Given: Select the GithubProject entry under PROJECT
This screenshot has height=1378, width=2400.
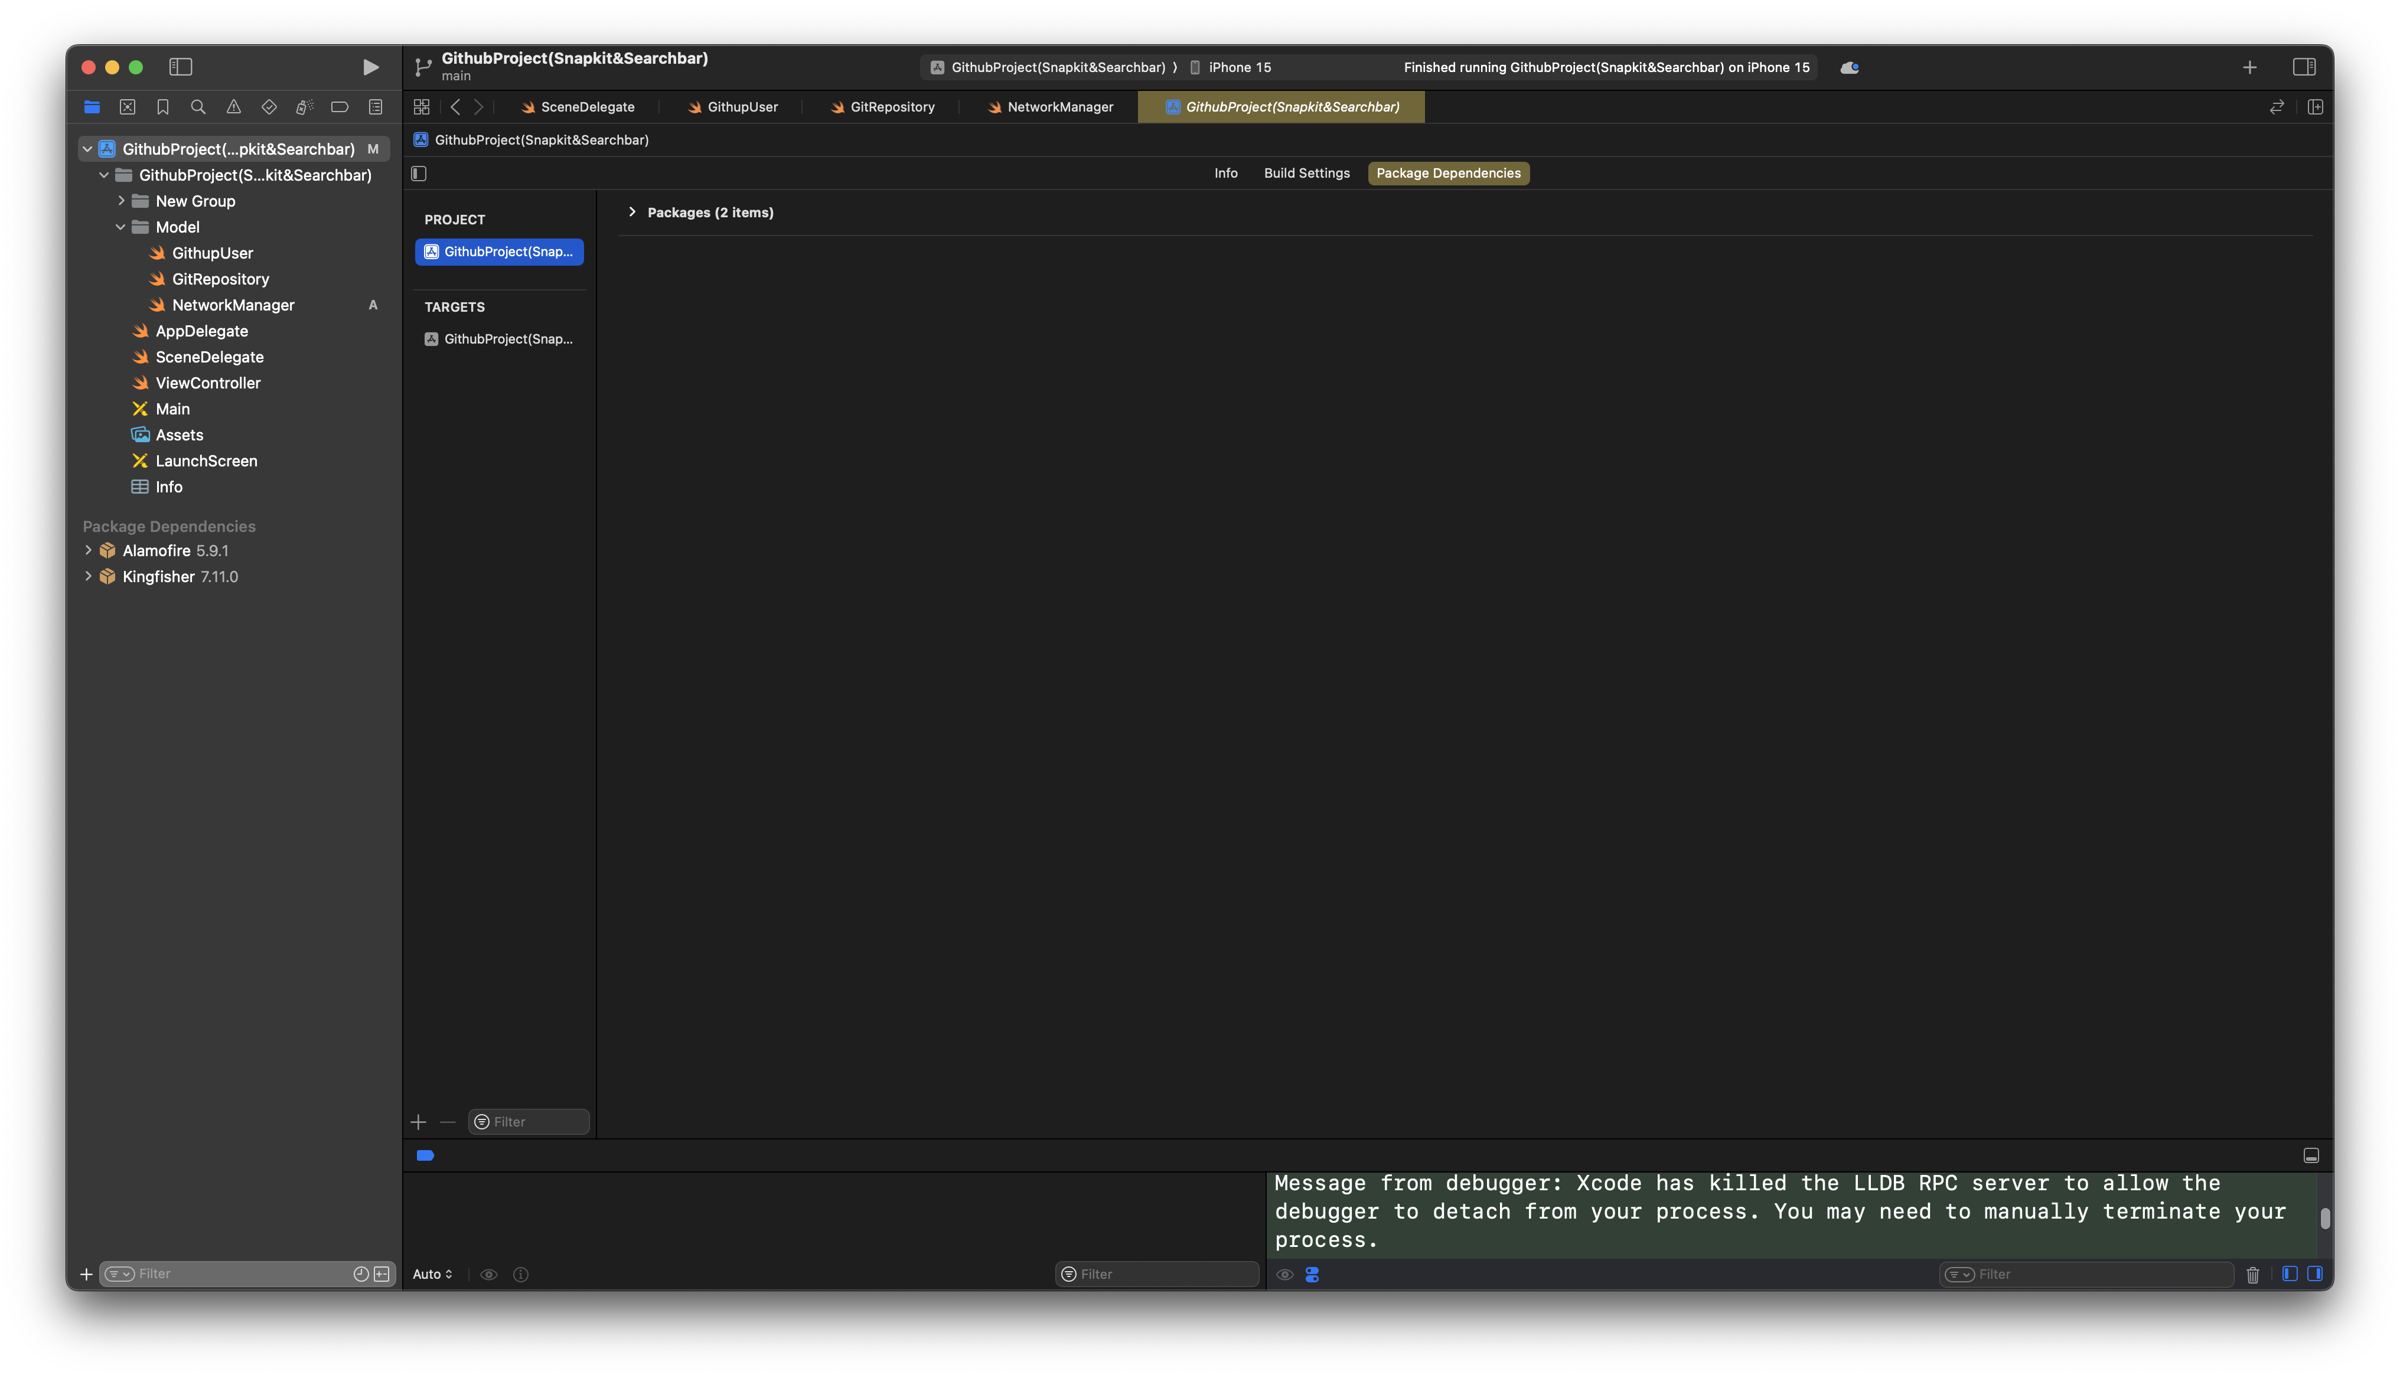Looking at the screenshot, I should pos(499,252).
